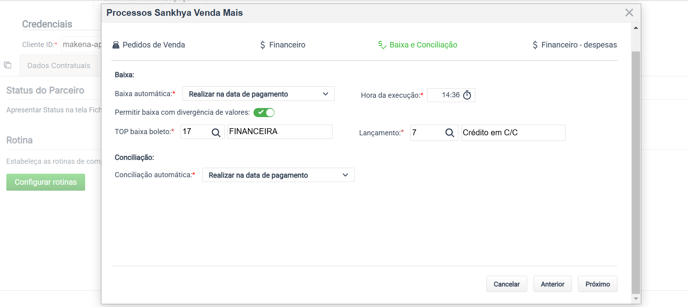This screenshot has width=688, height=307.
Task: Click the Cliente ID input field
Action: (x=81, y=44)
